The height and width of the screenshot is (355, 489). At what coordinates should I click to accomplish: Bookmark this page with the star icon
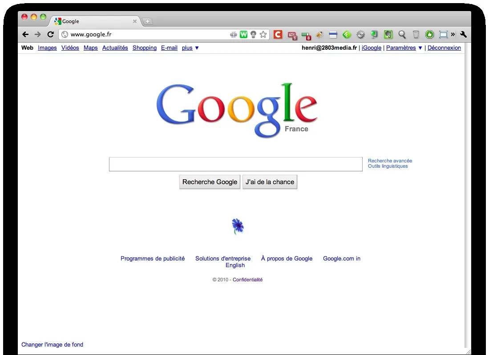tap(263, 35)
